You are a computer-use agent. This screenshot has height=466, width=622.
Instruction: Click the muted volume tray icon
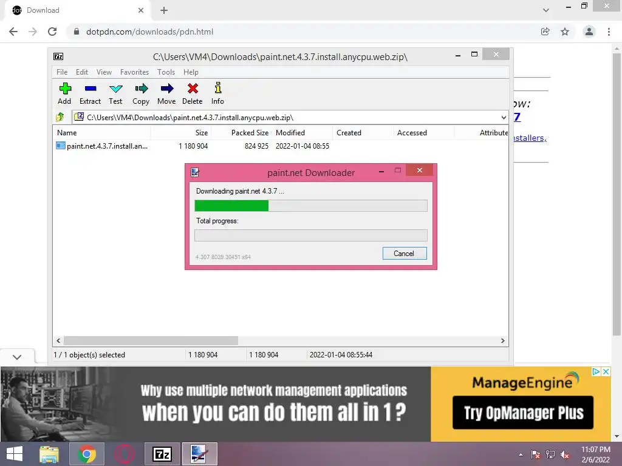(565, 454)
